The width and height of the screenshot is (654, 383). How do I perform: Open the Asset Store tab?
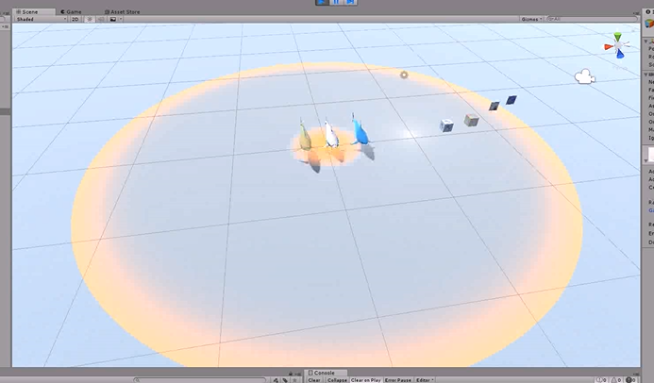pyautogui.click(x=122, y=11)
